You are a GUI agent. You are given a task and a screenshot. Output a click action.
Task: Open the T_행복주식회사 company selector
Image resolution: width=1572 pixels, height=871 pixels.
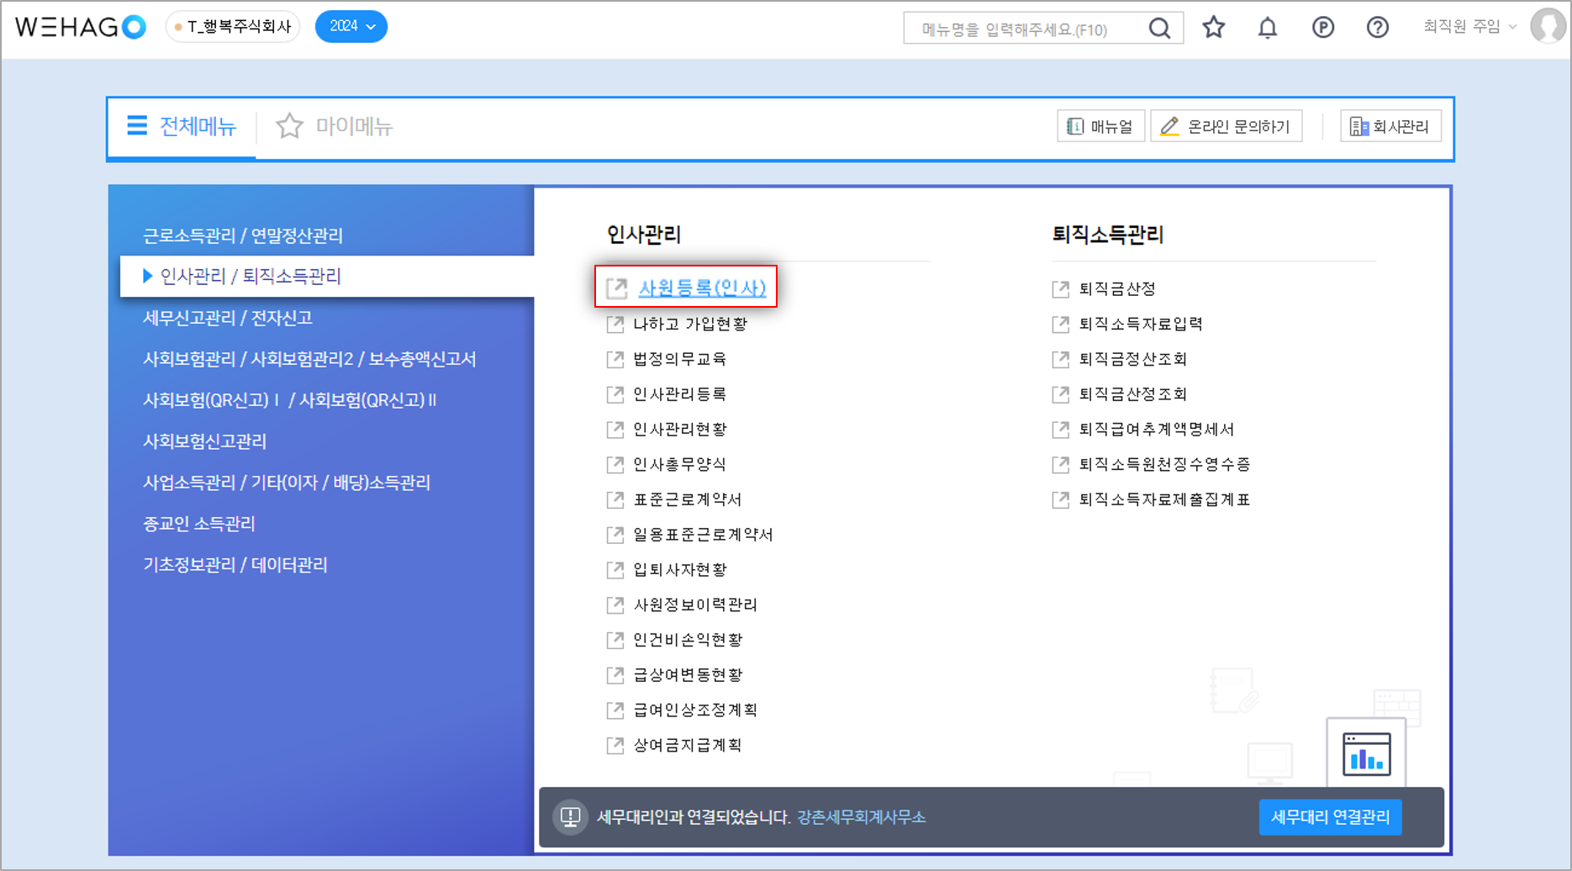click(233, 27)
